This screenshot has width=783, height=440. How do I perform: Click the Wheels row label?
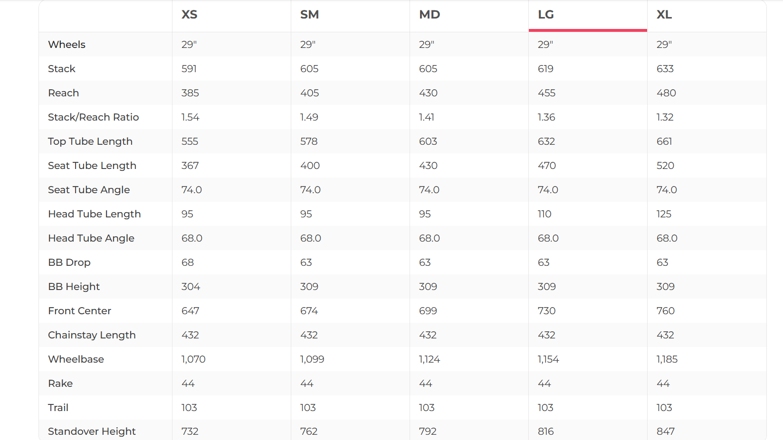coord(67,45)
